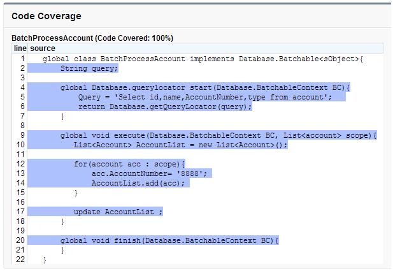Click line number 22
This screenshot has height=271, width=393.
[20, 260]
